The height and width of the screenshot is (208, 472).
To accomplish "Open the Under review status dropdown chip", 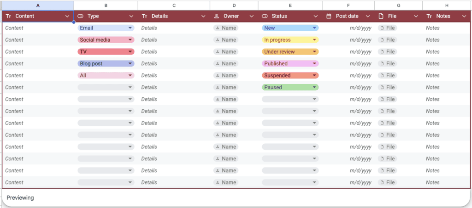I will pos(290,51).
